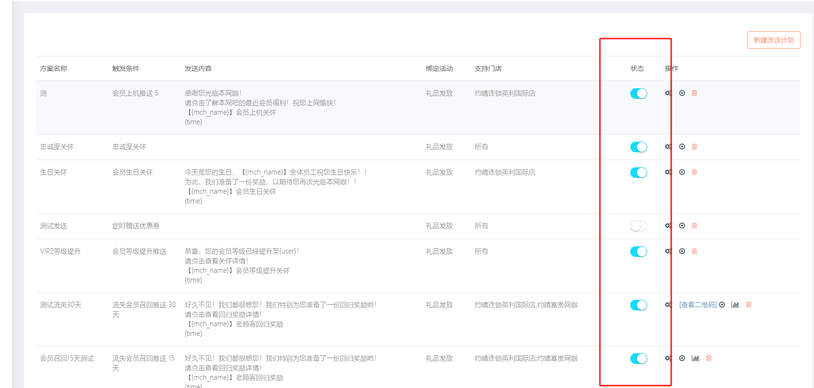Select the 测试流失30天 plan name
This screenshot has height=388, width=814.
coord(61,305)
